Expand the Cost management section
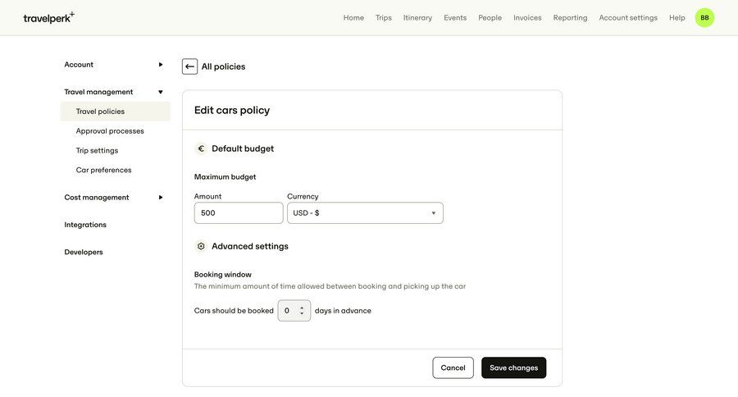The height and width of the screenshot is (397, 738). point(161,198)
